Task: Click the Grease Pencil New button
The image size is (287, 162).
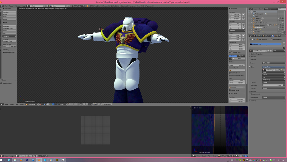Action: (x=239, y=58)
